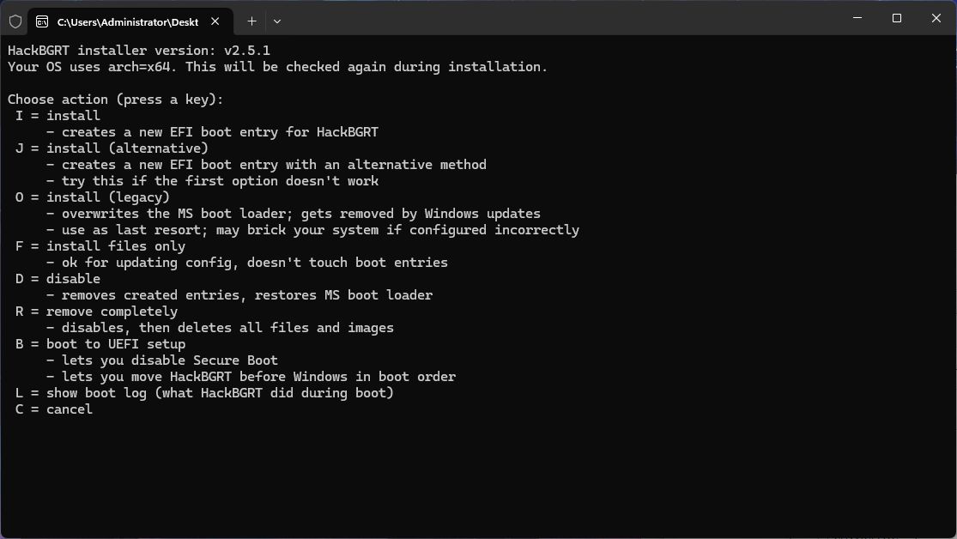The height and width of the screenshot is (539, 957).
Task: Minimize the terminal window
Action: [x=857, y=18]
